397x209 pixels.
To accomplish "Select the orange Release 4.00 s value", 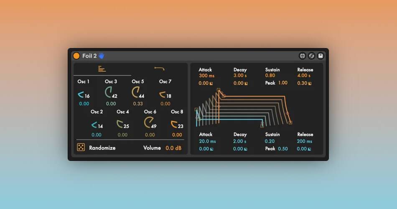I will (x=304, y=76).
